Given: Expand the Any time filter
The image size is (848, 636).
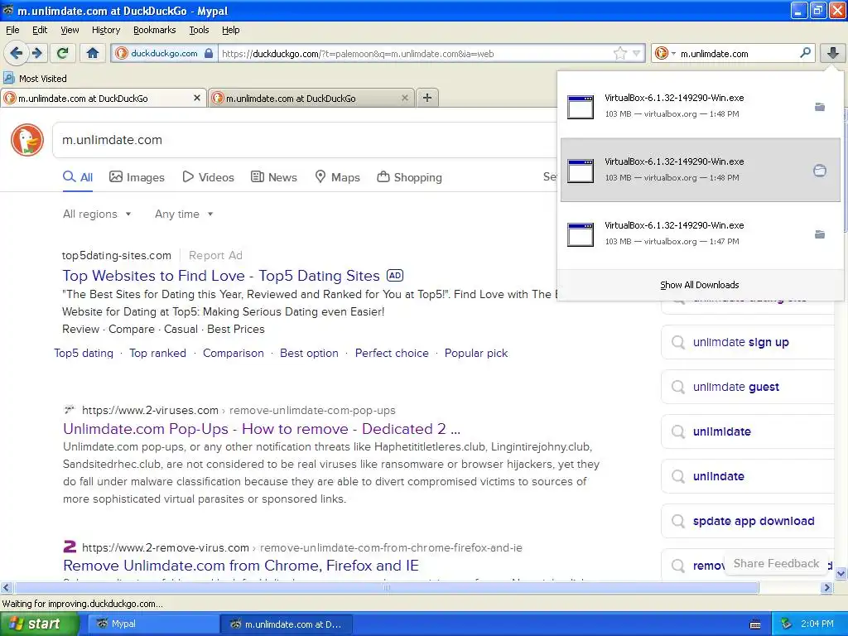Looking at the screenshot, I should coord(184,214).
